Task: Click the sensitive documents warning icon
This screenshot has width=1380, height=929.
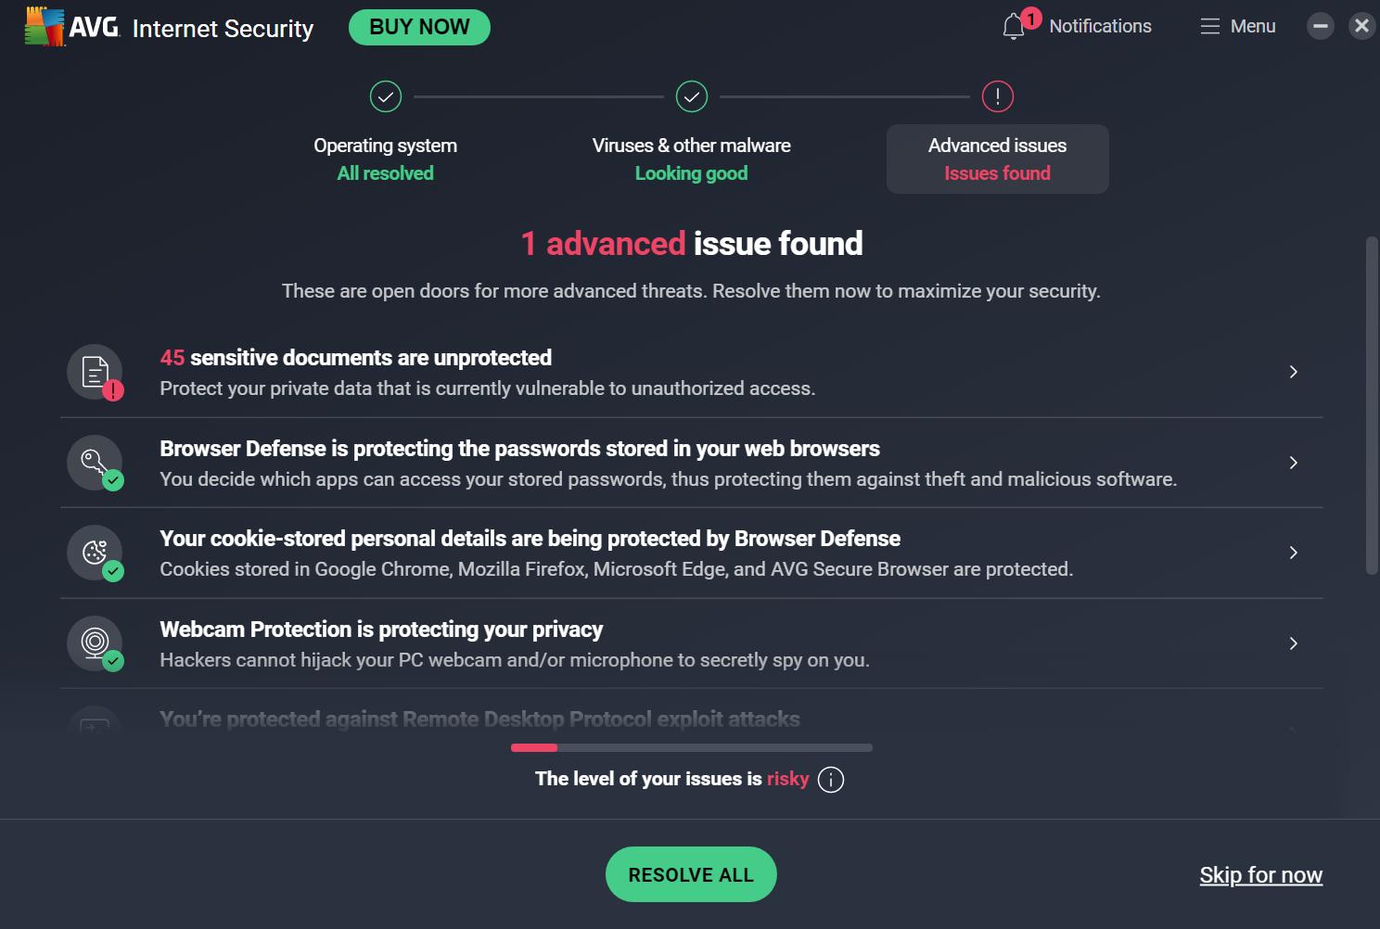Action: [96, 373]
